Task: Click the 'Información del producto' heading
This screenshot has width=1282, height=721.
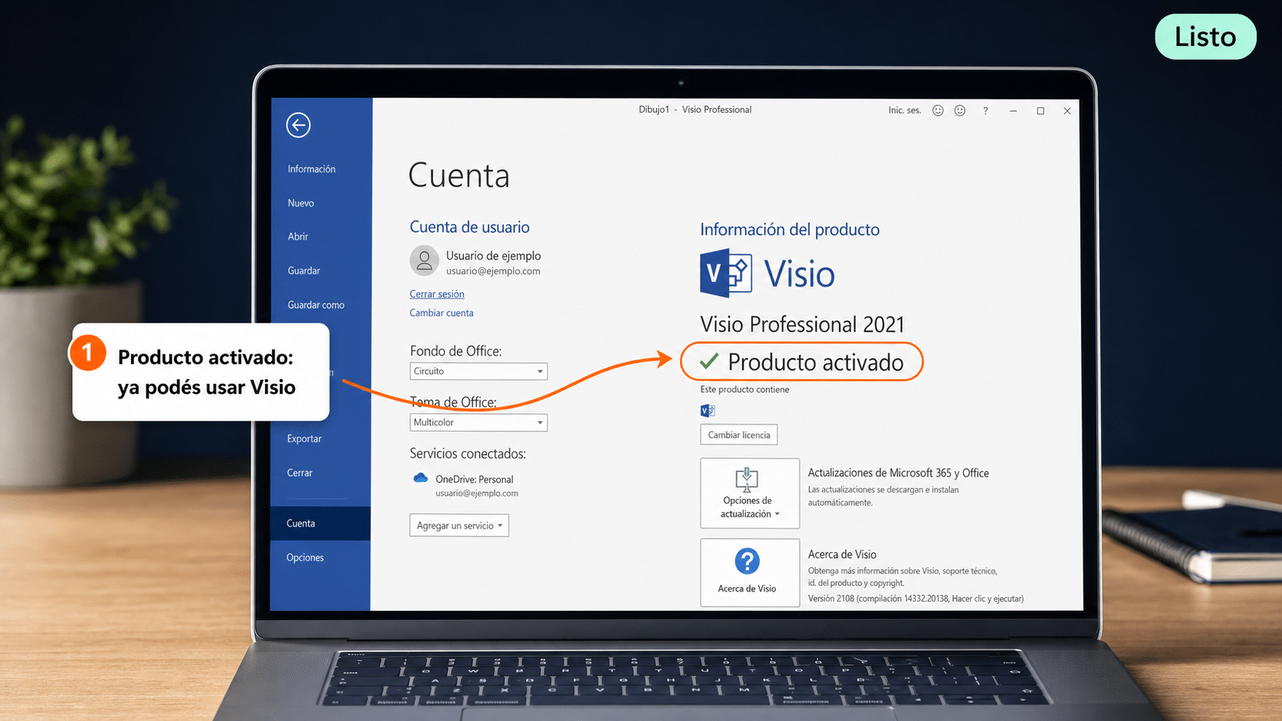Action: click(790, 229)
